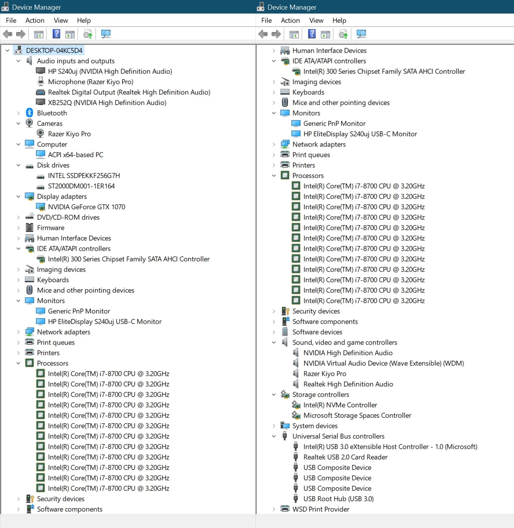
Task: Click the System devices category icon
Action: tap(285, 425)
